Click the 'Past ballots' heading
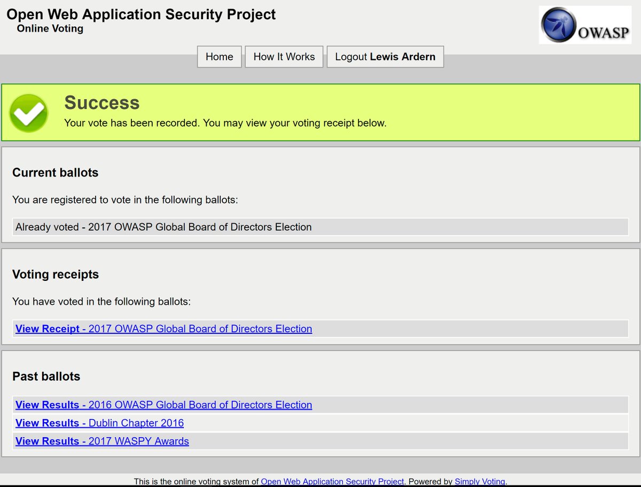The width and height of the screenshot is (641, 487). (46, 376)
